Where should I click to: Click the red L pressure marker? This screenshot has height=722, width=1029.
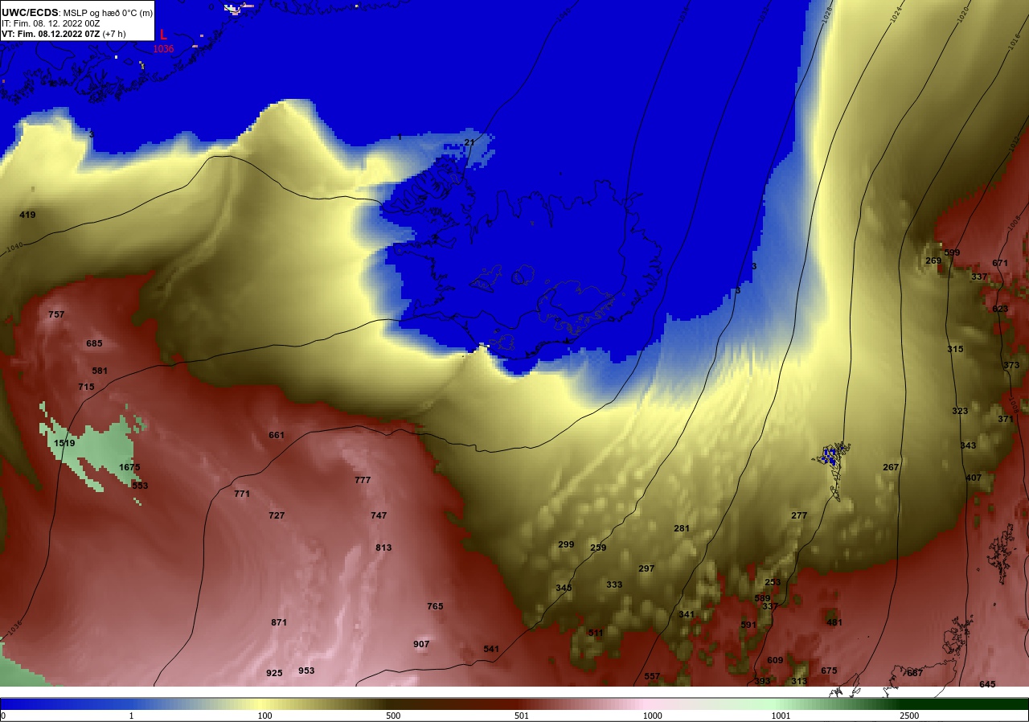click(164, 35)
